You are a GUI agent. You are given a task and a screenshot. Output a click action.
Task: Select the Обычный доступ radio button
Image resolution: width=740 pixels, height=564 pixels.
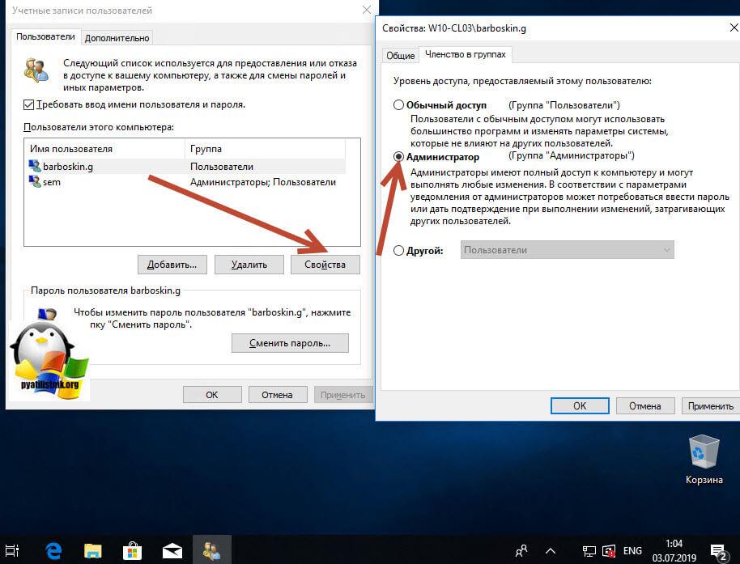click(x=399, y=104)
